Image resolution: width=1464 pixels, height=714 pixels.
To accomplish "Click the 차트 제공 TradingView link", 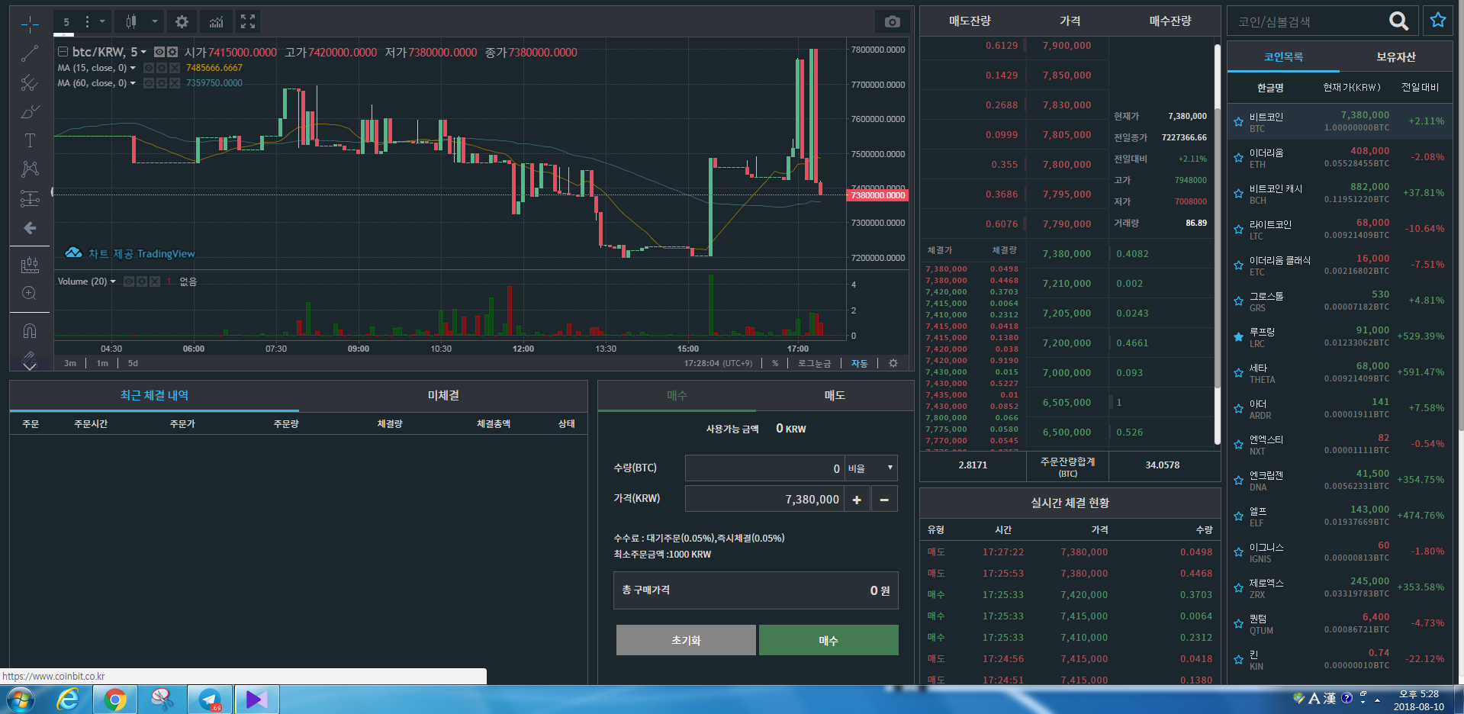I will tap(130, 253).
